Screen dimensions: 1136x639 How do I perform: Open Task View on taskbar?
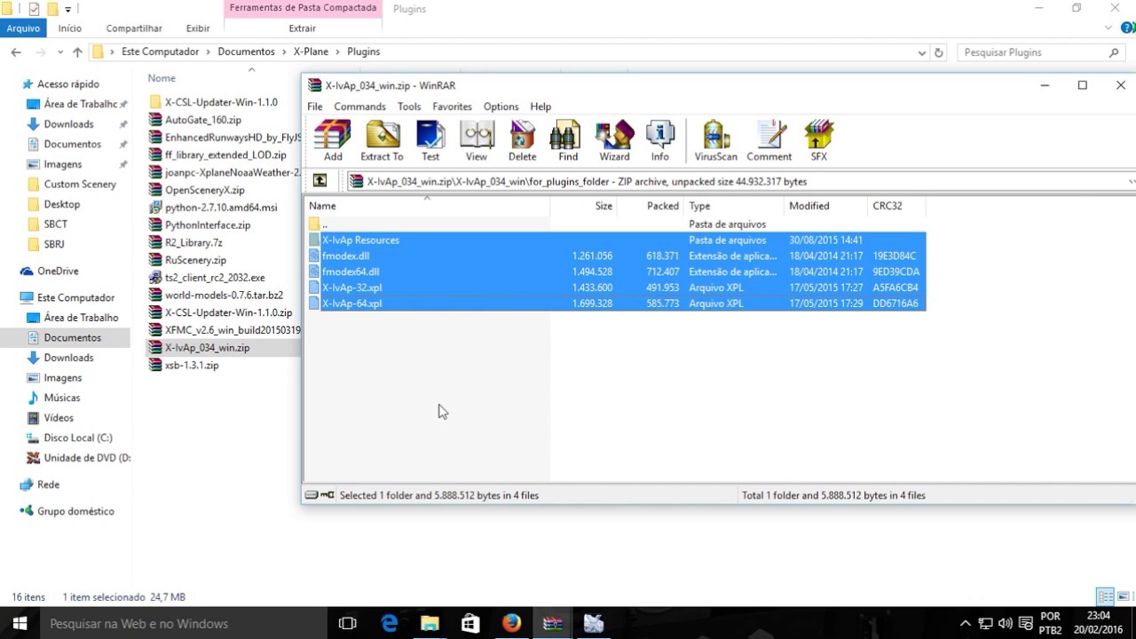click(348, 623)
